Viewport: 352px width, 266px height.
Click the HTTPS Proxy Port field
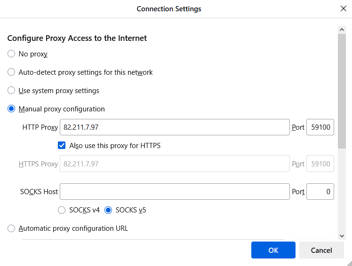(320, 164)
